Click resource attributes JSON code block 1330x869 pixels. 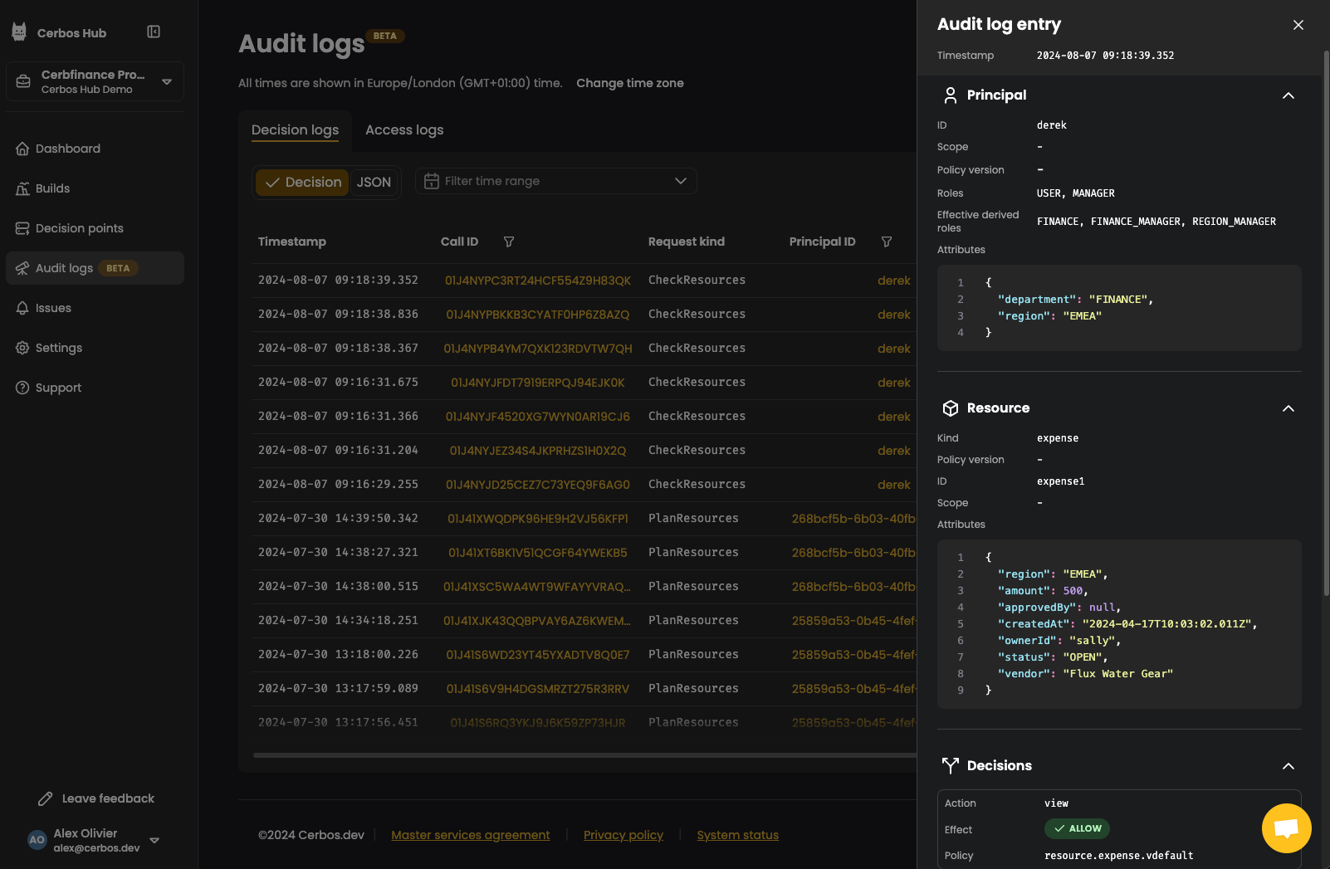[1119, 624]
